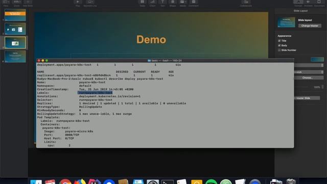Click the CreationTimestamp line in terminal
This screenshot has width=327, height=184.
click(x=85, y=89)
